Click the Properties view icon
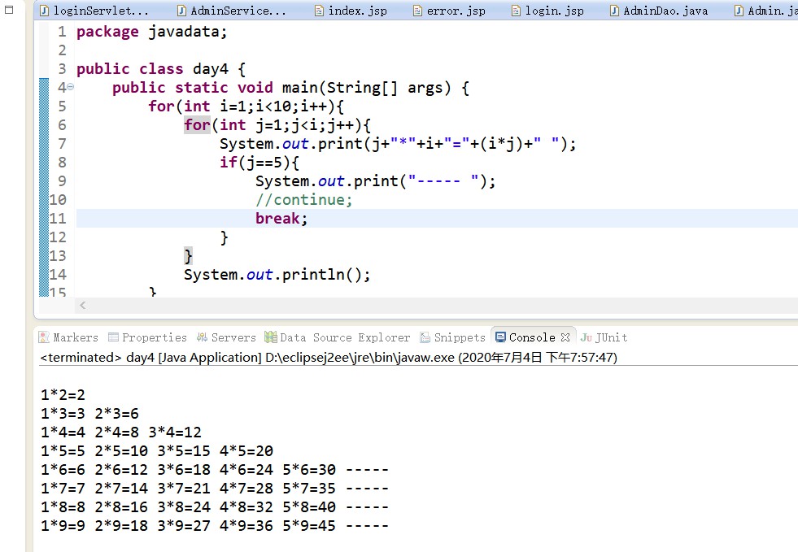The image size is (798, 552). 113,337
